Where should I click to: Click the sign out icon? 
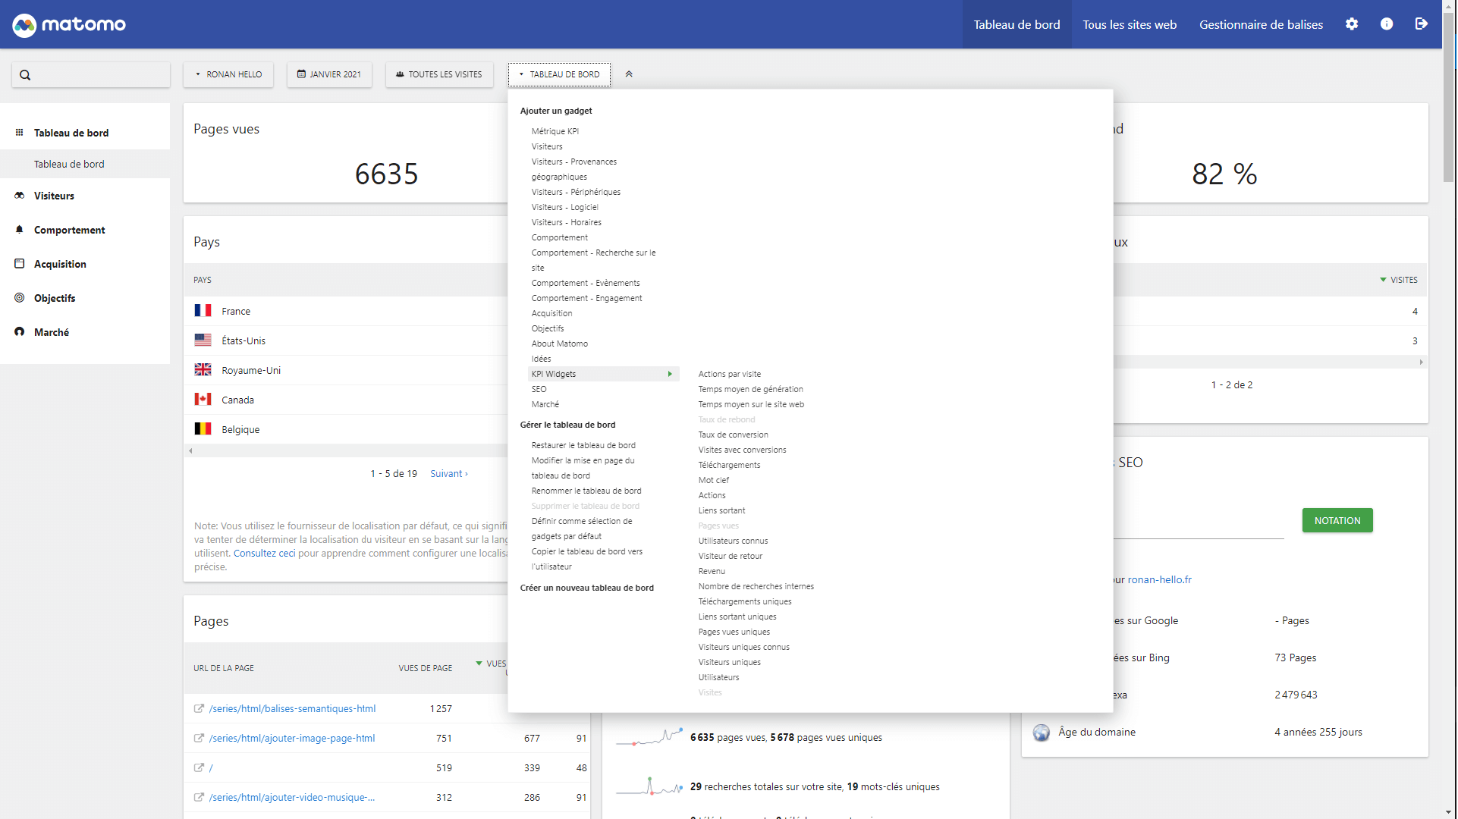point(1422,24)
